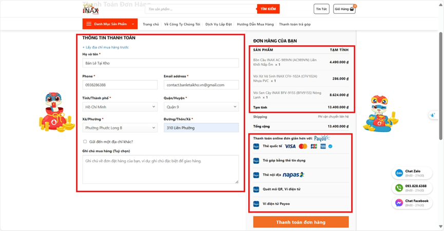The width and height of the screenshot is (444, 231).
Task: Open the Thanh toán trả góp menu
Action: (295, 24)
